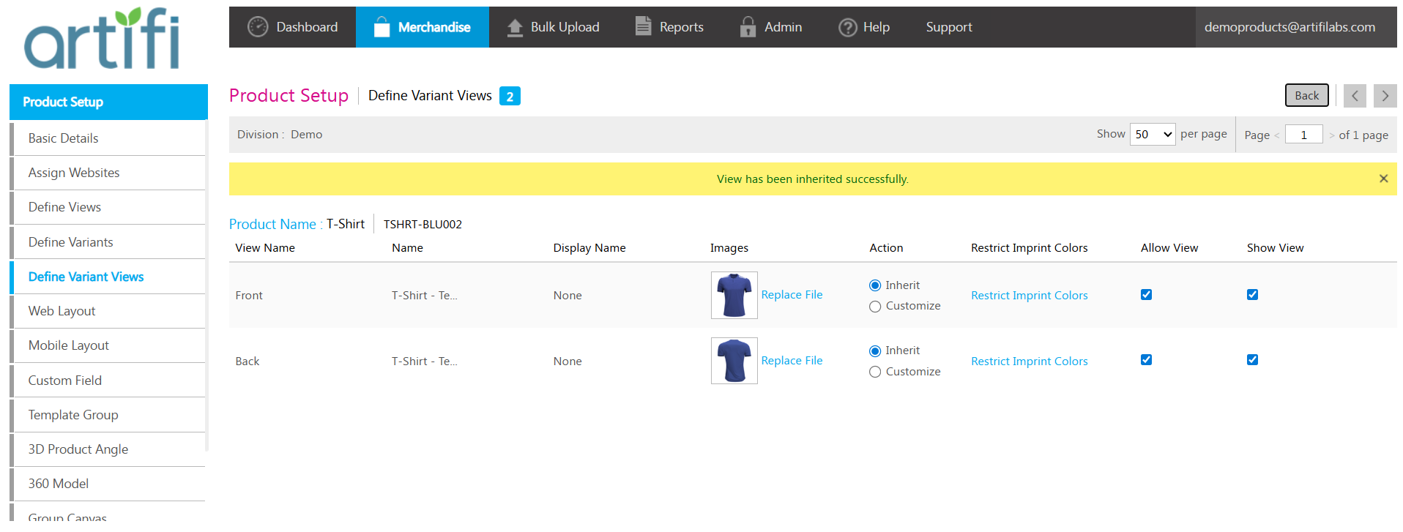1403x532 pixels.
Task: Dismiss the inherited successfully notification
Action: coord(1383,179)
